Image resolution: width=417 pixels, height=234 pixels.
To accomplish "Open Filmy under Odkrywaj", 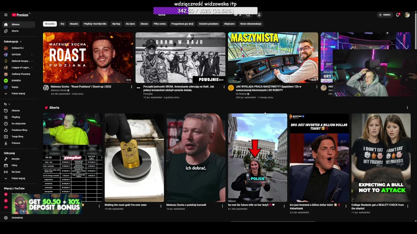I will (x=19, y=165).
